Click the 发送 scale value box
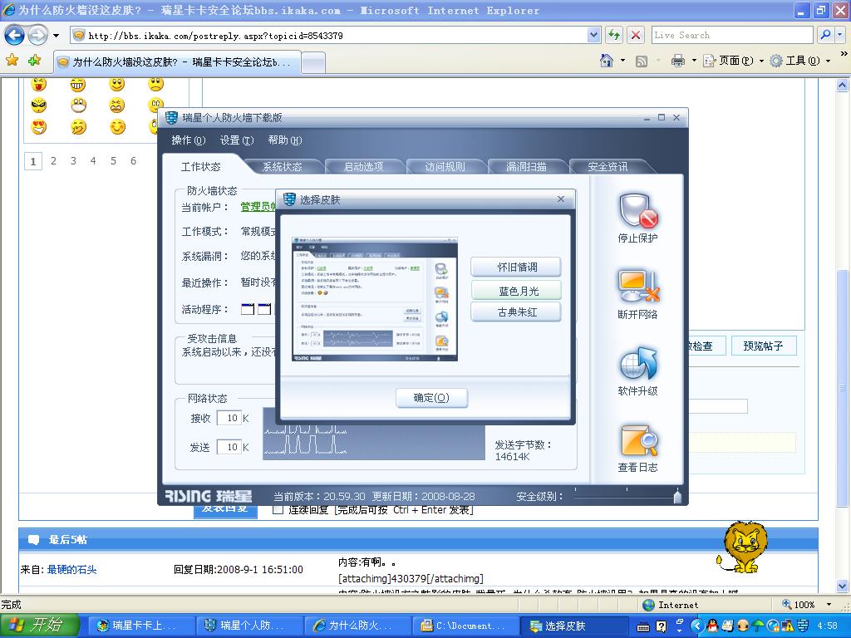 (x=229, y=447)
